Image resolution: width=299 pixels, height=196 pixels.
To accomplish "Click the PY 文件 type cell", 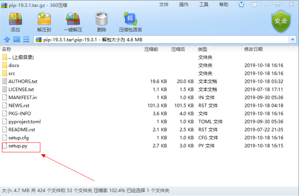I will tap(206, 146).
